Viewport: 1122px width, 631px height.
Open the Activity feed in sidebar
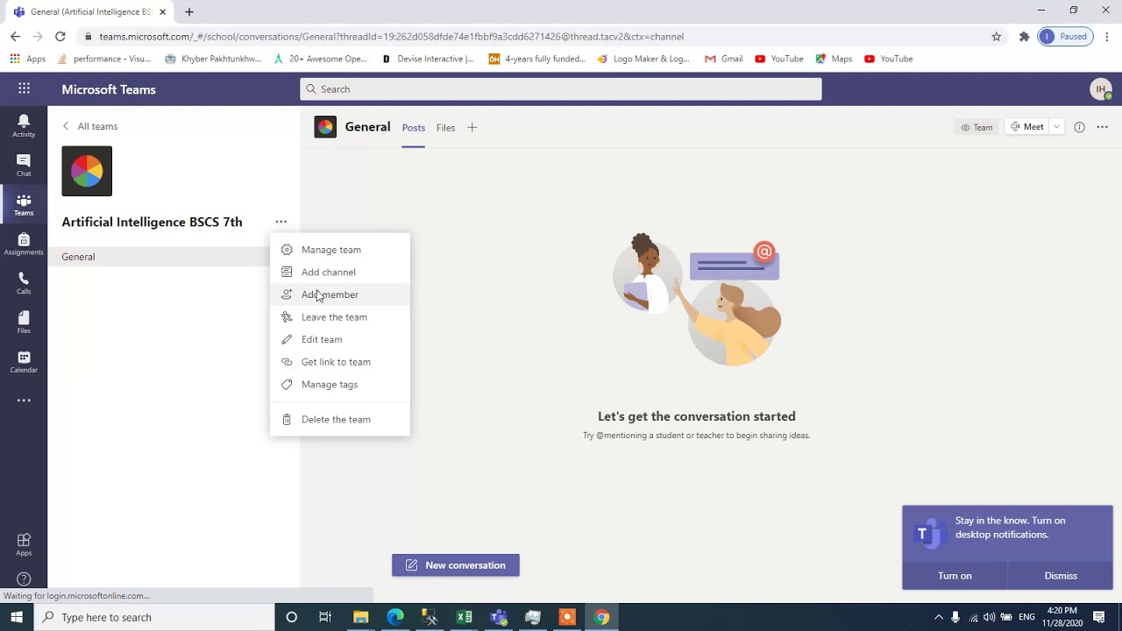(x=24, y=125)
